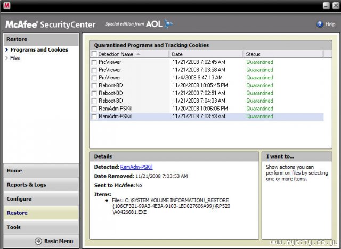The image size is (341, 249).
Task: Check Reboot-BD dated 11/20/2008 10:05:45 PM
Action: click(x=94, y=86)
